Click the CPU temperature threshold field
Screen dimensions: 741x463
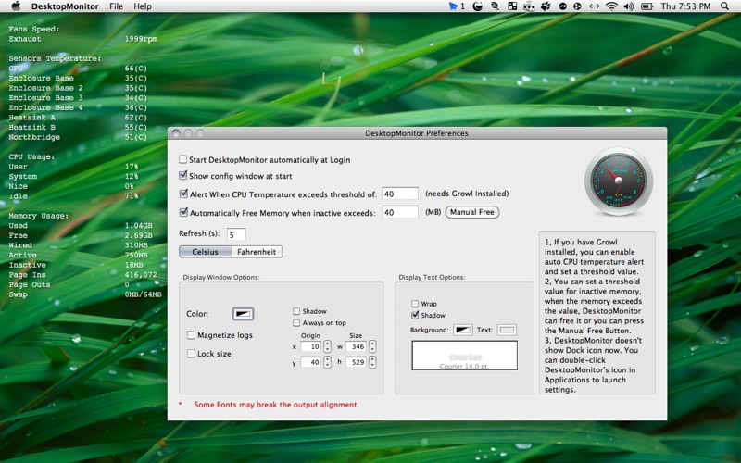pos(400,194)
